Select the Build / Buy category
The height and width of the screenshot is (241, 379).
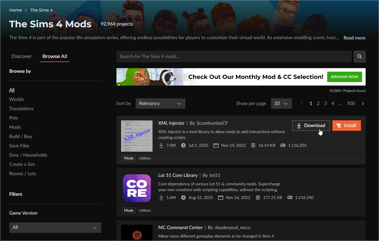[21, 136]
